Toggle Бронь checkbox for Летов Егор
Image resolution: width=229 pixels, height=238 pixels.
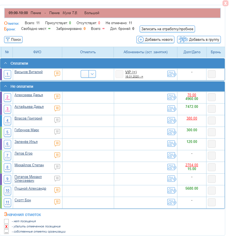(x=212, y=155)
